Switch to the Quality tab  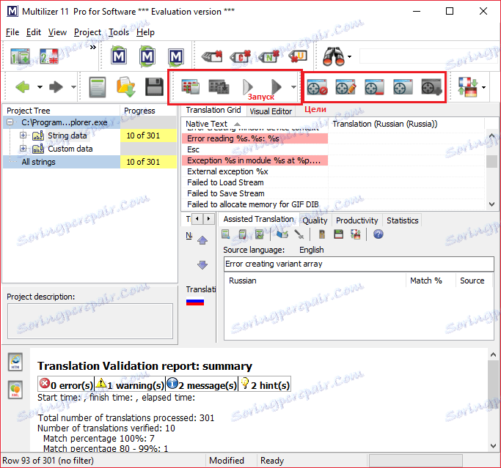(315, 220)
